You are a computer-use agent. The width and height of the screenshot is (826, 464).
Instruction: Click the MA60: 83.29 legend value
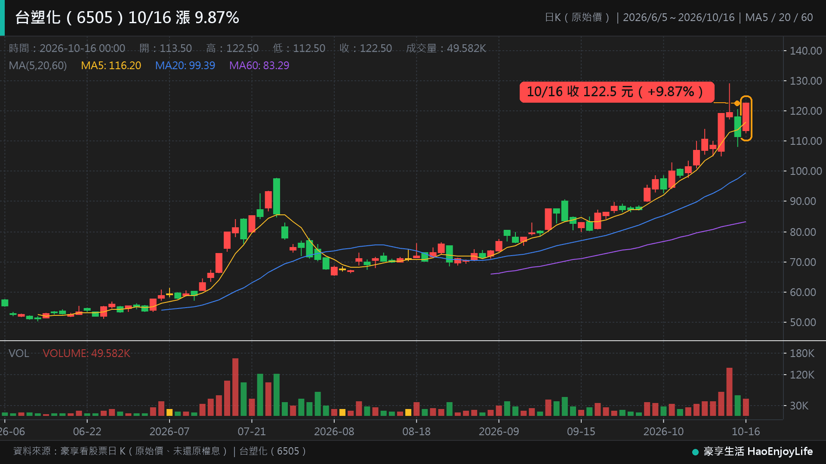coord(259,65)
